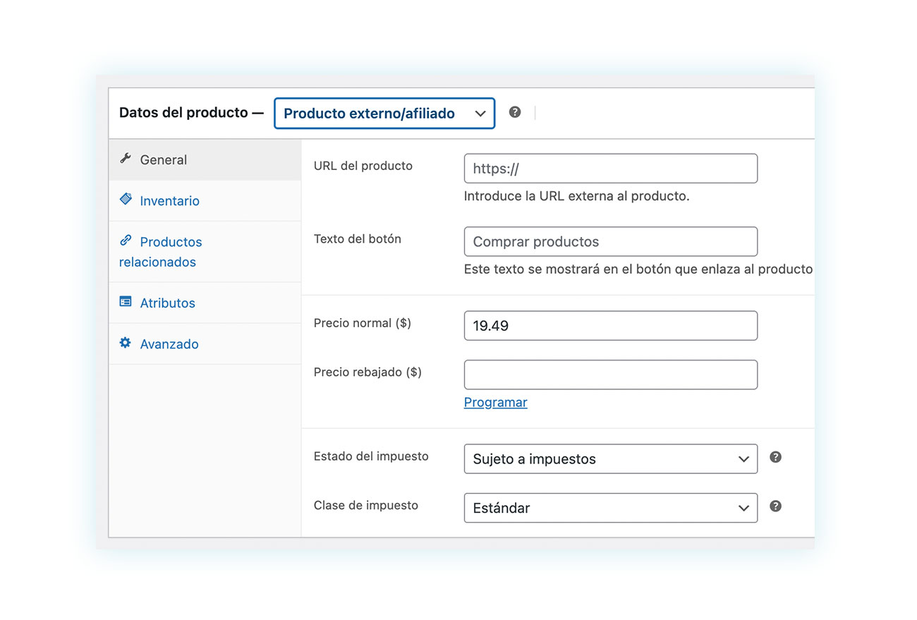This screenshot has height=620, width=917.
Task: Click the 'URL del producto' label
Action: [x=363, y=166]
